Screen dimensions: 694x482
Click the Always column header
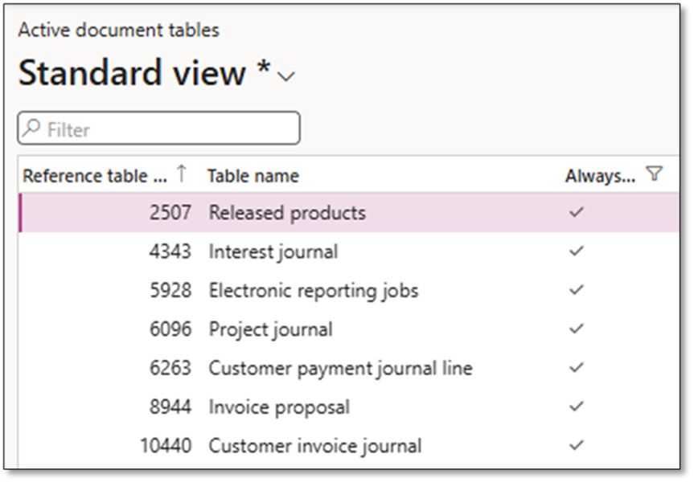point(600,176)
